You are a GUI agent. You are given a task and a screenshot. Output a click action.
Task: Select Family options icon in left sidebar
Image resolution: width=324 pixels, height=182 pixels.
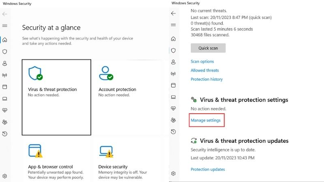pos(5,122)
